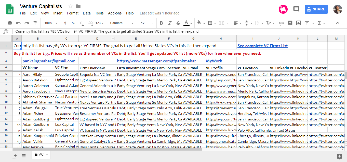Open the text rotation dropdown
The height and width of the screenshot is (162, 347).
(x=270, y=23)
